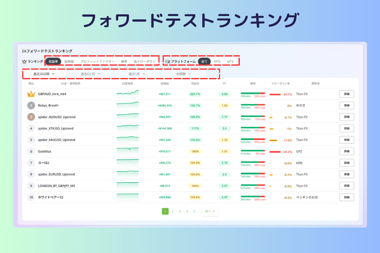Open details for ユーロ2
Screen dimensions: 380x253
[x=347, y=163]
